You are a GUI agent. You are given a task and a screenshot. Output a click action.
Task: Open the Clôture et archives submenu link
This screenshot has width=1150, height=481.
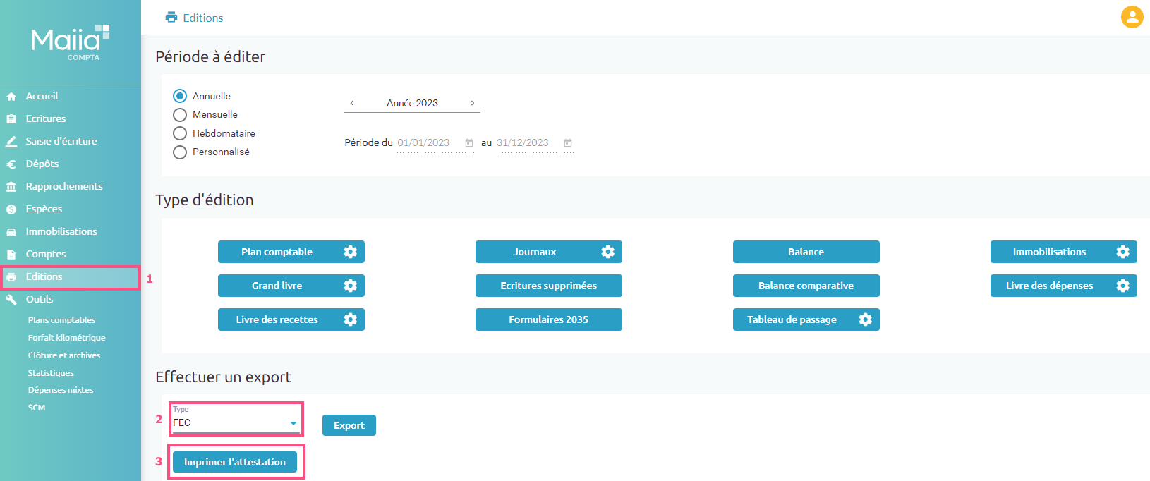64,355
